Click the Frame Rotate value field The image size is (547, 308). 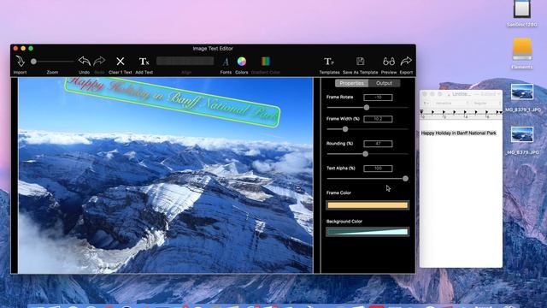(x=378, y=98)
